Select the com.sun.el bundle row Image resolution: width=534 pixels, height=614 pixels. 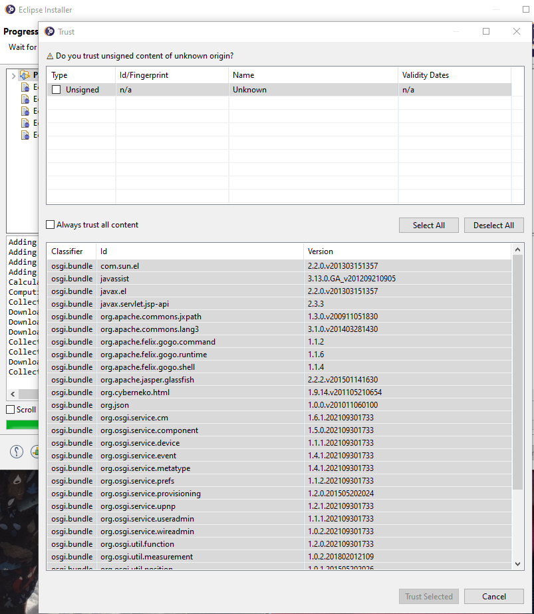(x=279, y=266)
